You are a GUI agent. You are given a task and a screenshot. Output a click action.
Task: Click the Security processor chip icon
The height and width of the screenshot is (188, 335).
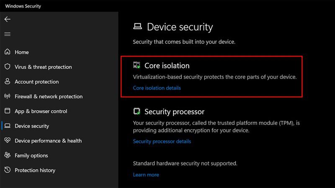pos(137,111)
